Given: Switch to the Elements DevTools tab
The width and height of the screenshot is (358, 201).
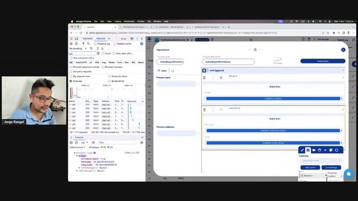Looking at the screenshot, I should [x=88, y=39].
